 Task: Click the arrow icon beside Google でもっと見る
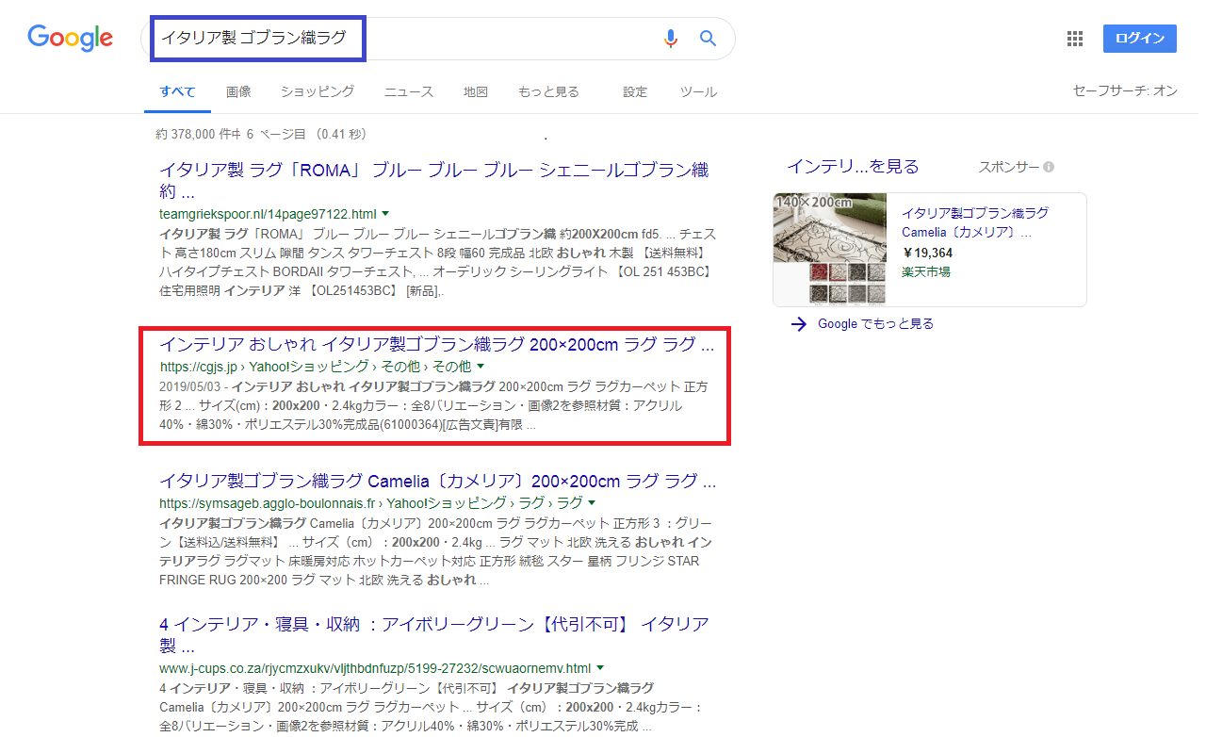point(799,324)
